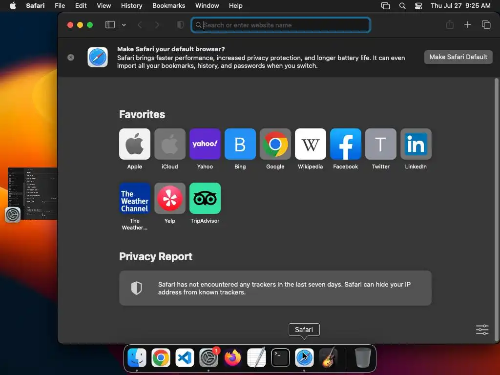Dismiss the default browser banner
This screenshot has height=375, width=500.
[x=71, y=57]
